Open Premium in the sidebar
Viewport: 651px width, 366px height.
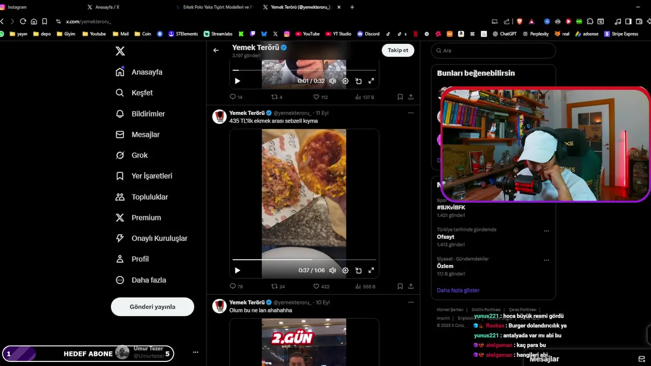(138, 218)
